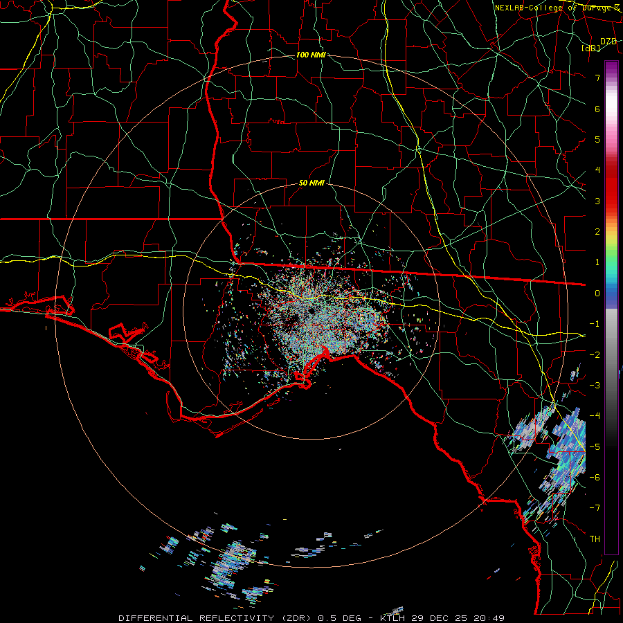Click the "2" value on color scale

pyautogui.click(x=597, y=232)
